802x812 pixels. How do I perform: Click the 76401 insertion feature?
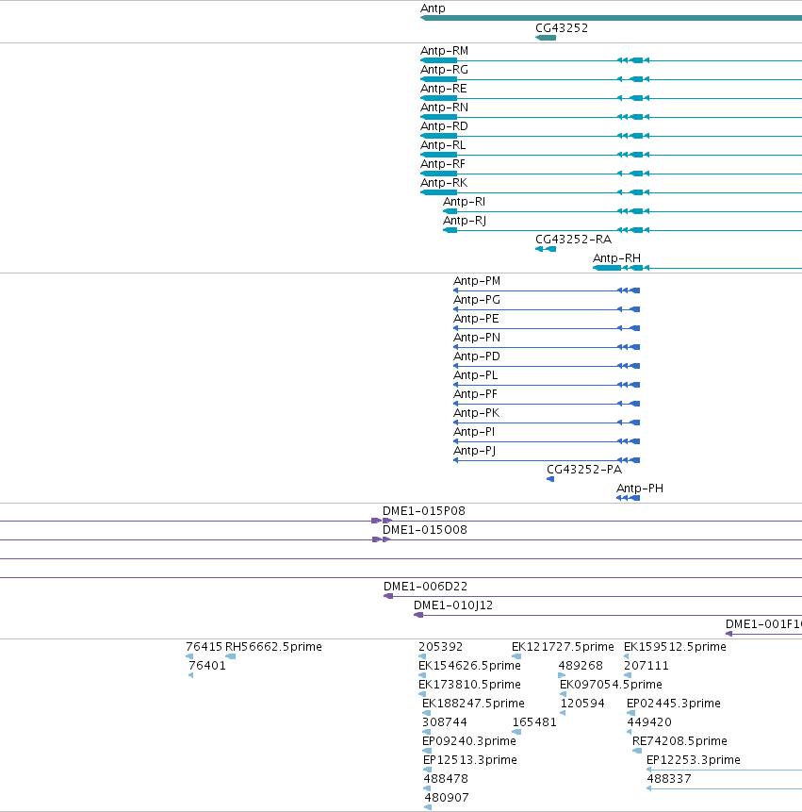[191, 675]
